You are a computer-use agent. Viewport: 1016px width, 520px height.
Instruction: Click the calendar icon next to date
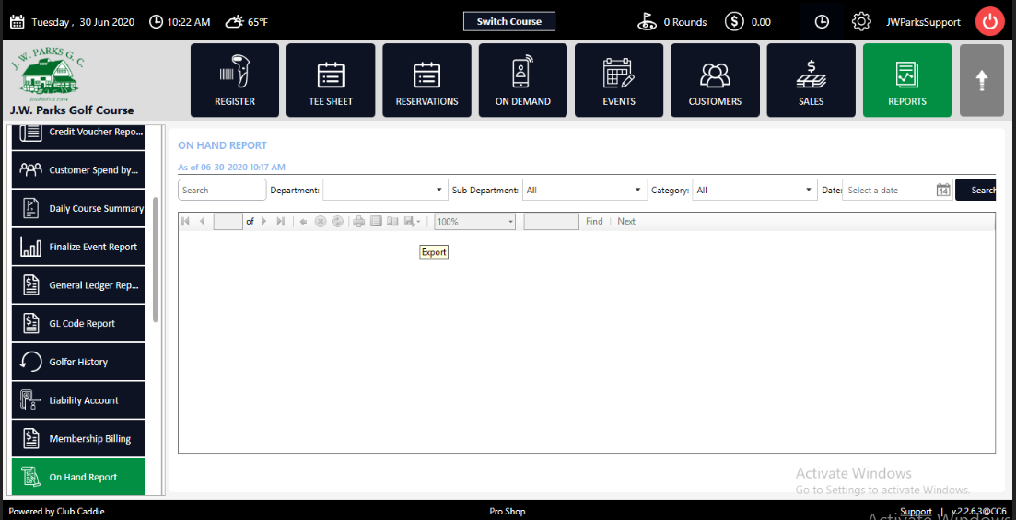click(17, 21)
